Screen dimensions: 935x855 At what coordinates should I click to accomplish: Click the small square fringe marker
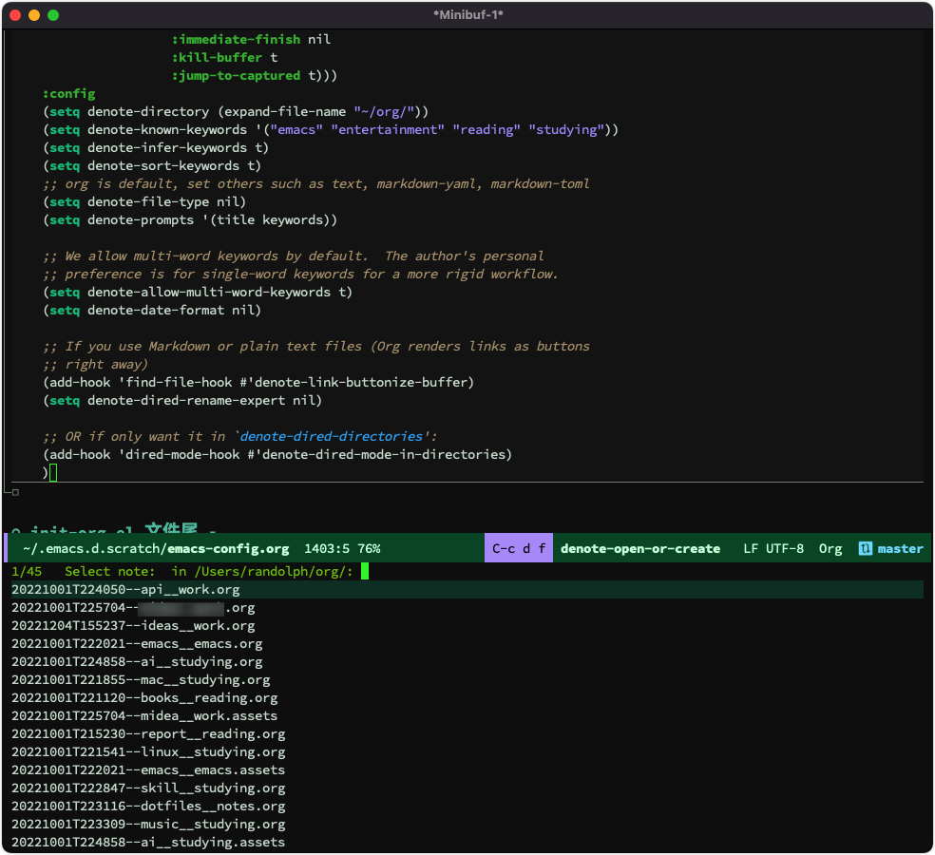15,492
